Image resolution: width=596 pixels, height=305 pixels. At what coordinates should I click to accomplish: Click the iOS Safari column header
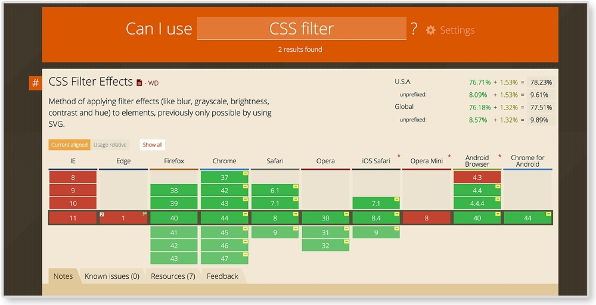pos(376,161)
